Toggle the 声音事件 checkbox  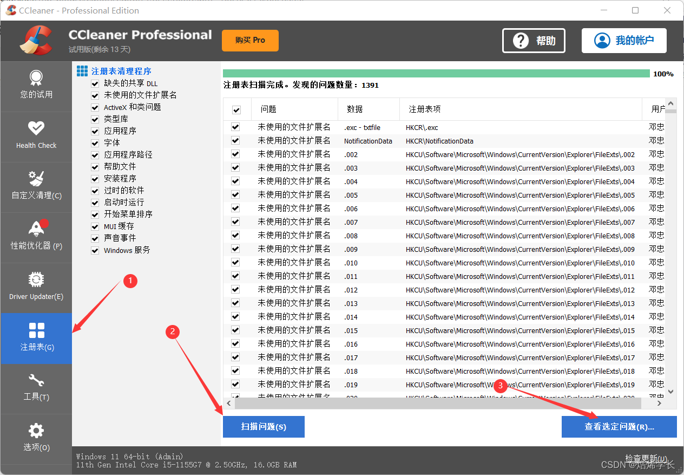[95, 238]
